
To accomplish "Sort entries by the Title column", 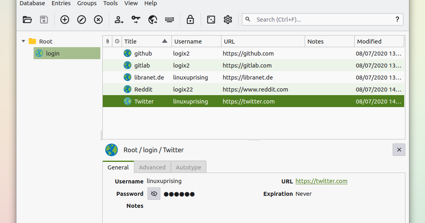I will [x=147, y=41].
